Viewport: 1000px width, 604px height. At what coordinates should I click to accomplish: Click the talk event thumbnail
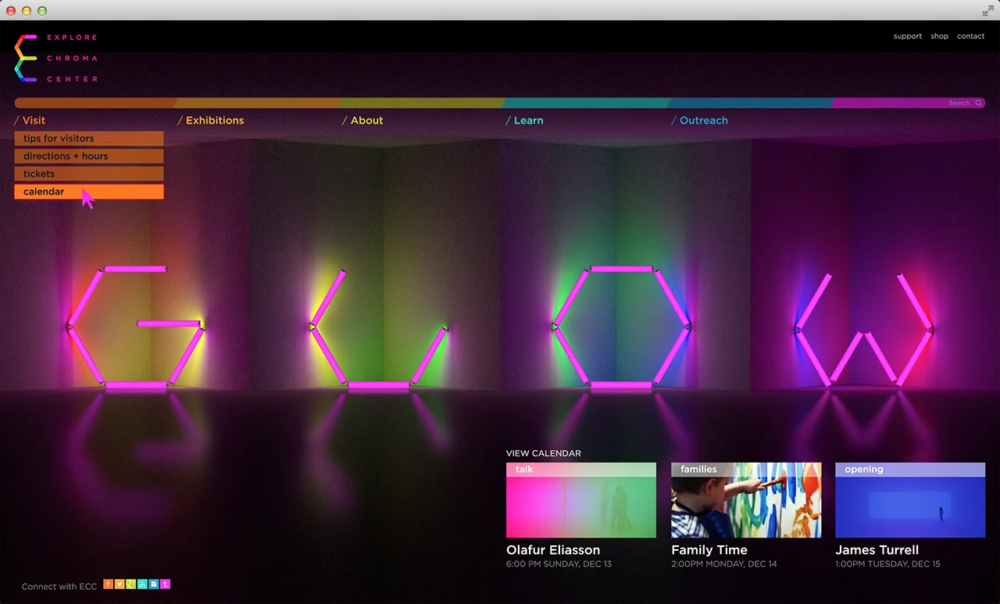[581, 500]
